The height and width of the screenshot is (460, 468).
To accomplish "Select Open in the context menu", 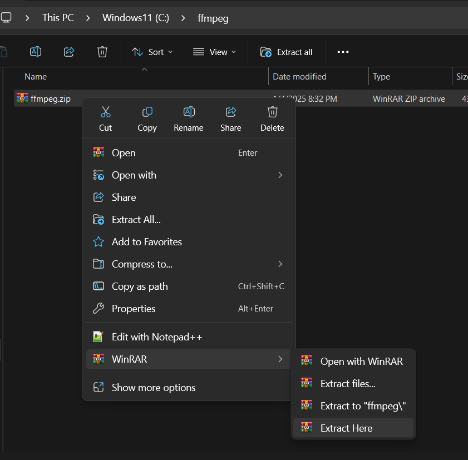I will pyautogui.click(x=189, y=153).
